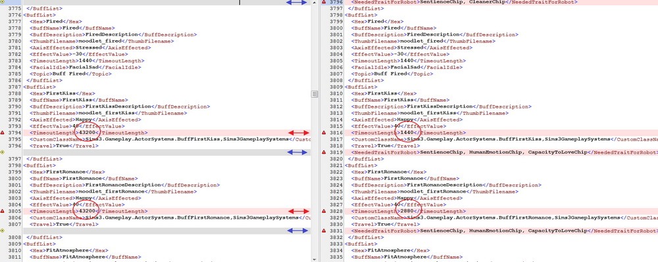
Task: Click NeededTraitForRobot text on right line 3831
Action: (x=504, y=231)
